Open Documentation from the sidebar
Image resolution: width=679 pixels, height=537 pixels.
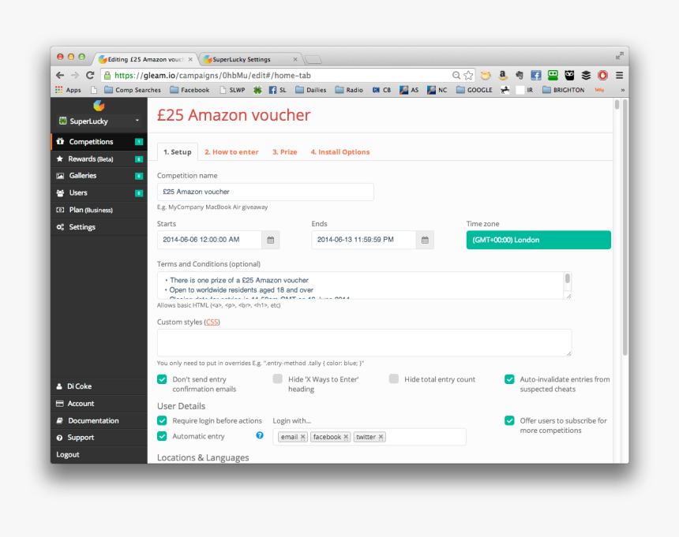[99, 421]
